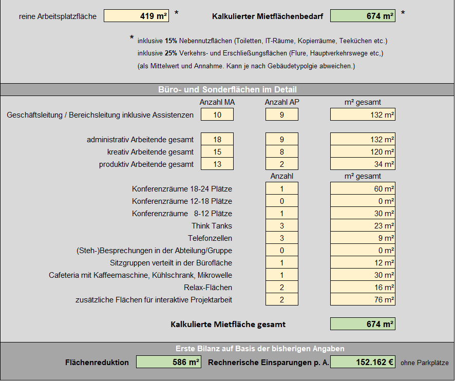The height and width of the screenshot is (381, 455).
Task: Select Anzahl for interaktive Projektarbeit Flächen
Action: tap(282, 299)
